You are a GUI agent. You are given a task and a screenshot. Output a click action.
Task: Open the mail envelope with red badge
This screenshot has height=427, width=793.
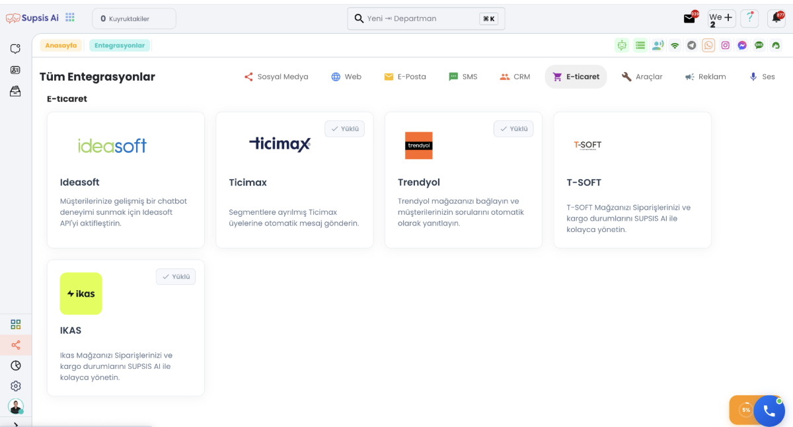point(690,18)
